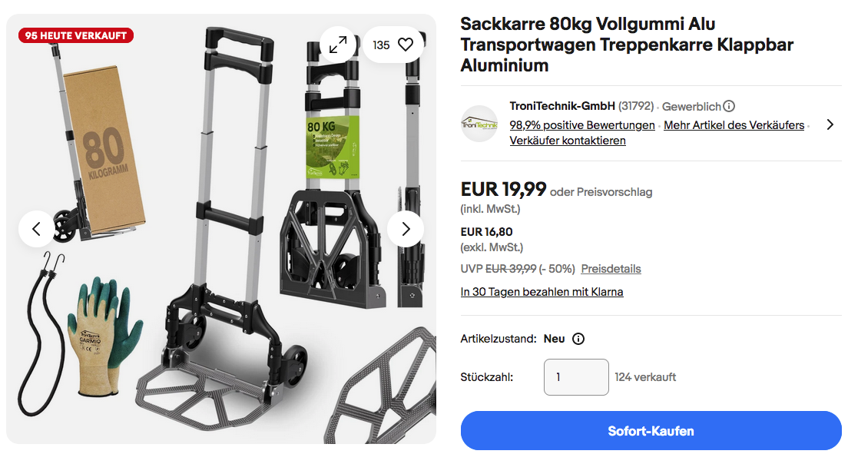Click TroniTechnik seller logo avatar
This screenshot has width=848, height=454.
(479, 124)
